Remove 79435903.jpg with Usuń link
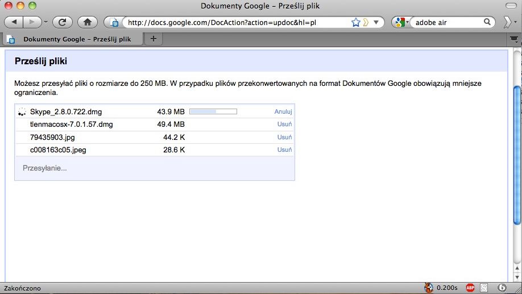 coord(285,137)
